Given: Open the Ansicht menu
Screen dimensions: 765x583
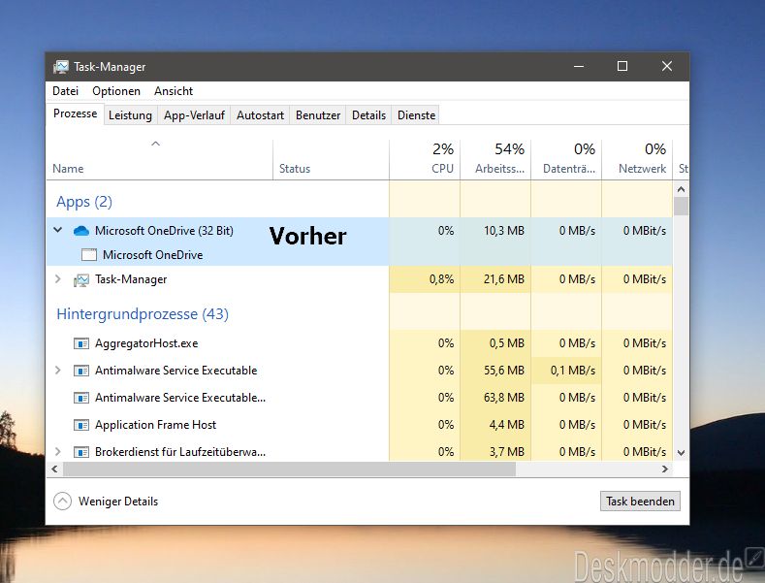Looking at the screenshot, I should click(x=174, y=91).
